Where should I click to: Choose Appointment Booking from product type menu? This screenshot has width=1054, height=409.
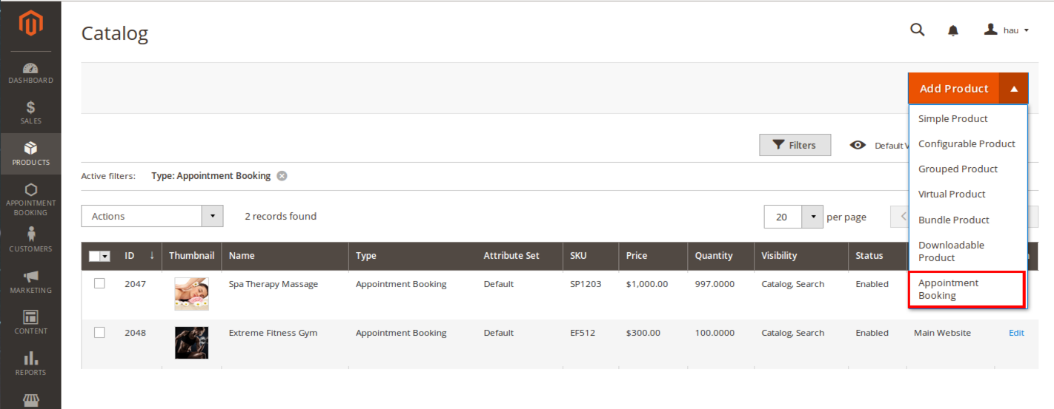[966, 289]
